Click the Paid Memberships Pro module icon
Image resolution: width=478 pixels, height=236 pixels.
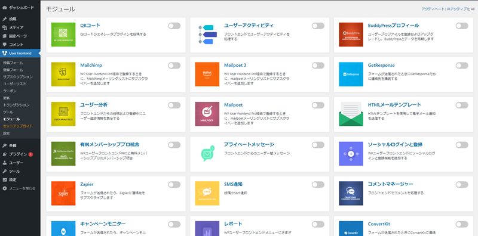click(63, 154)
